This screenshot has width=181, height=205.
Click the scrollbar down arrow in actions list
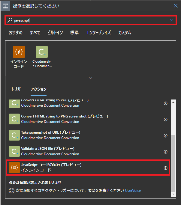(173, 194)
